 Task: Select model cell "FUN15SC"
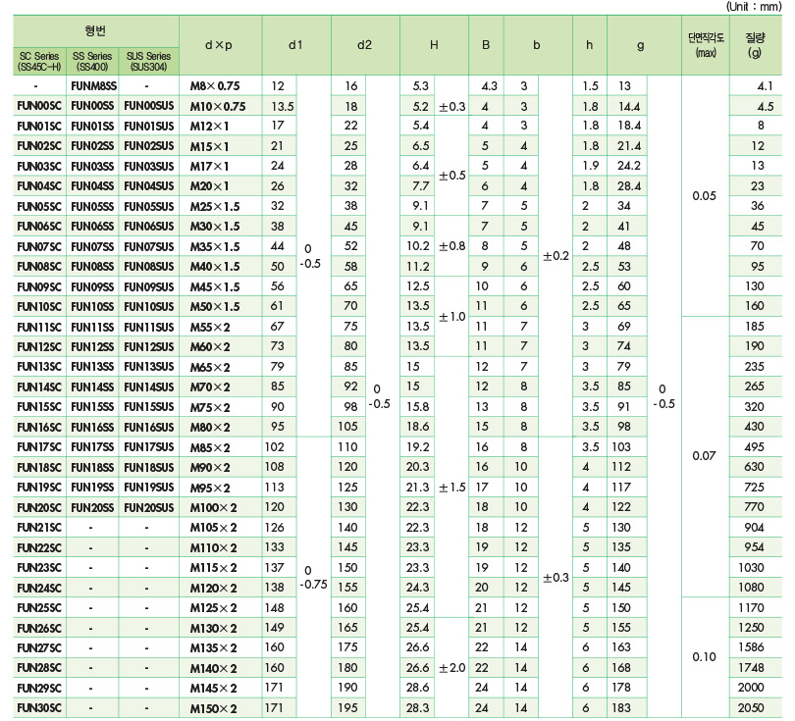[x=39, y=407]
